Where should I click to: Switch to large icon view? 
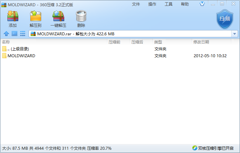point(15,33)
